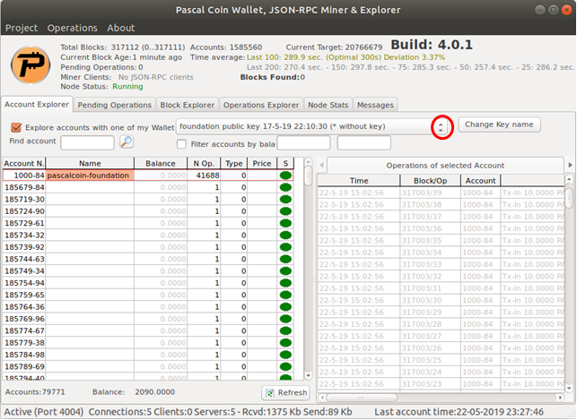Click N Op. value 41688
The width and height of the screenshot is (577, 420).
coord(207,176)
